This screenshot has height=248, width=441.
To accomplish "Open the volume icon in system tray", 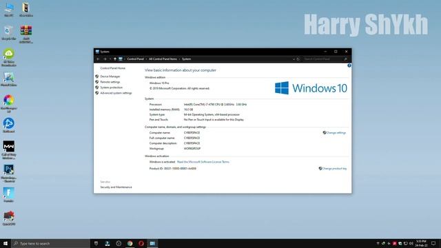I will point(411,243).
